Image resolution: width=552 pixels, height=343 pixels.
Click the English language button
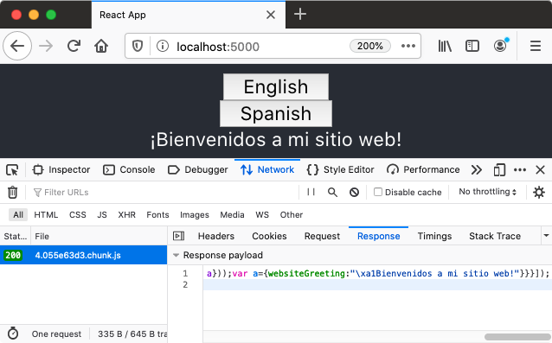click(276, 86)
